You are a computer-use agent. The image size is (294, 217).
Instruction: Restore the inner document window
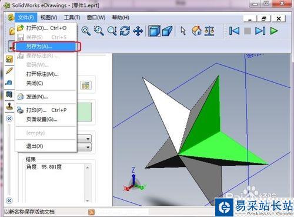264,19
